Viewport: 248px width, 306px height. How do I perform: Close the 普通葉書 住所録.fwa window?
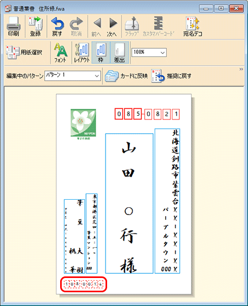coord(236,8)
